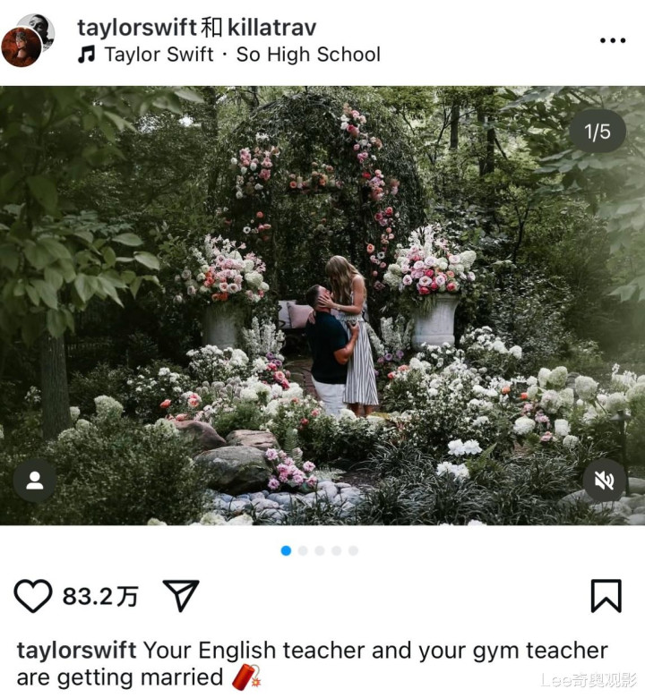Open the taylorswift profile picture
This screenshot has width=645, height=698.
21,47
